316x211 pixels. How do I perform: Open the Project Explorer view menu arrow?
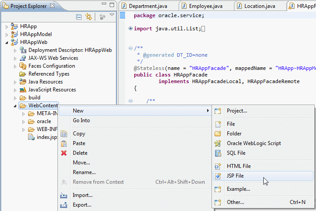point(112,15)
